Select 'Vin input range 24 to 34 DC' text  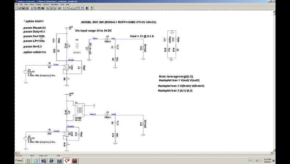pos(93,31)
